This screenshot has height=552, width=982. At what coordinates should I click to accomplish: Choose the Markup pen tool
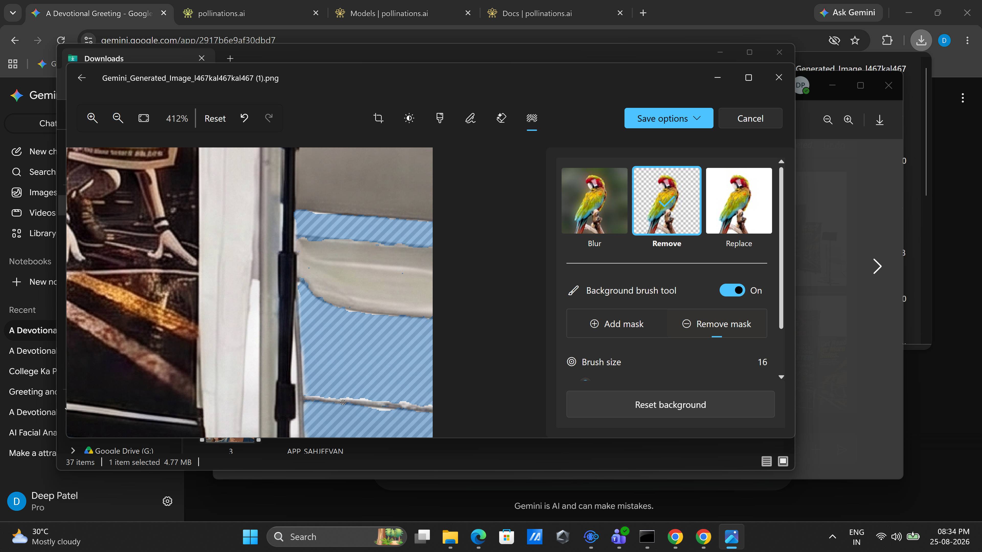tap(471, 118)
